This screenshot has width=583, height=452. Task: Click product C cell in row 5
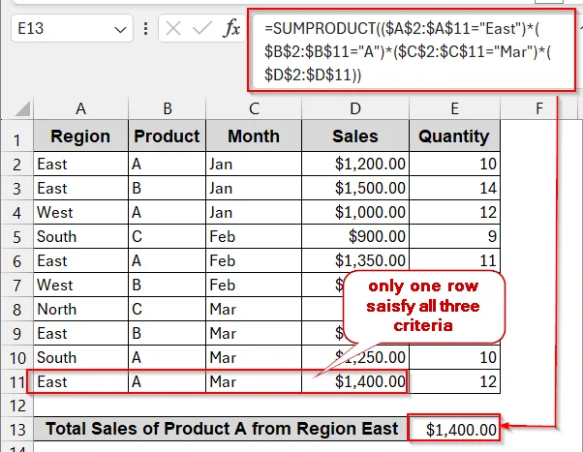pos(167,236)
